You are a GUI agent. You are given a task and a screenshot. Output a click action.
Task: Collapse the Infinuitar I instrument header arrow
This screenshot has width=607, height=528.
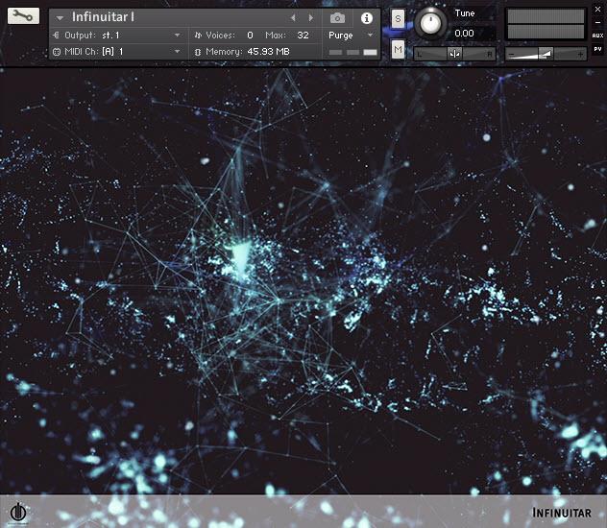[60, 18]
